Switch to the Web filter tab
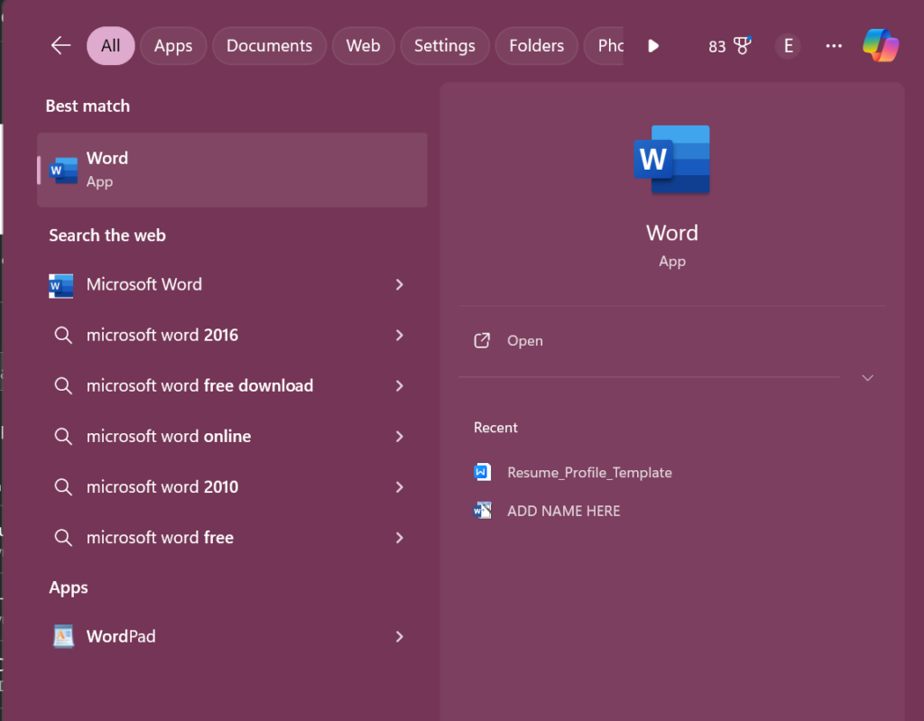 point(363,45)
